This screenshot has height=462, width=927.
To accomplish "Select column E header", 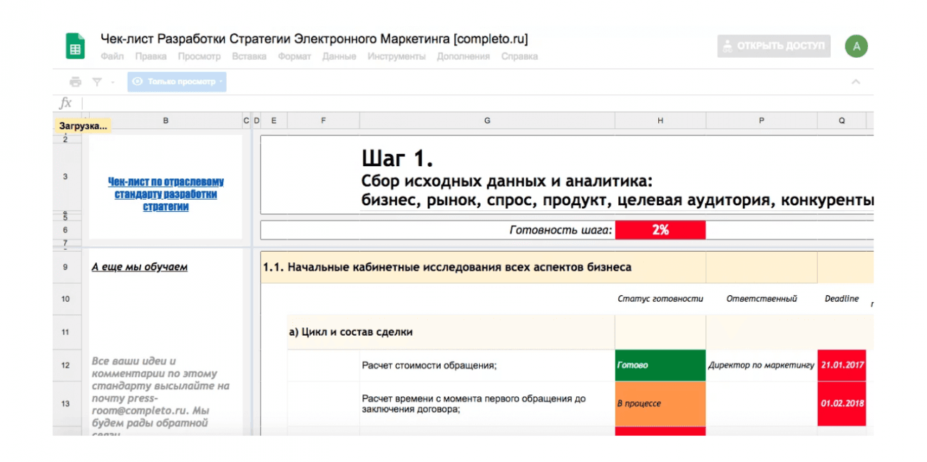I will click(x=274, y=120).
